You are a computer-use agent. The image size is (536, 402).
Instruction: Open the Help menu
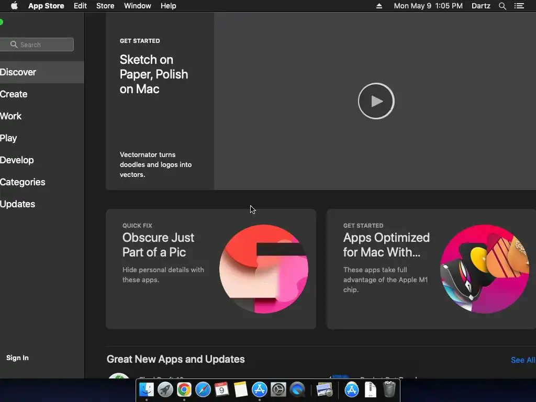click(x=169, y=6)
